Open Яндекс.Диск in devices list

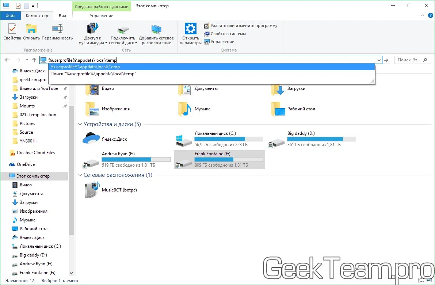[104, 139]
